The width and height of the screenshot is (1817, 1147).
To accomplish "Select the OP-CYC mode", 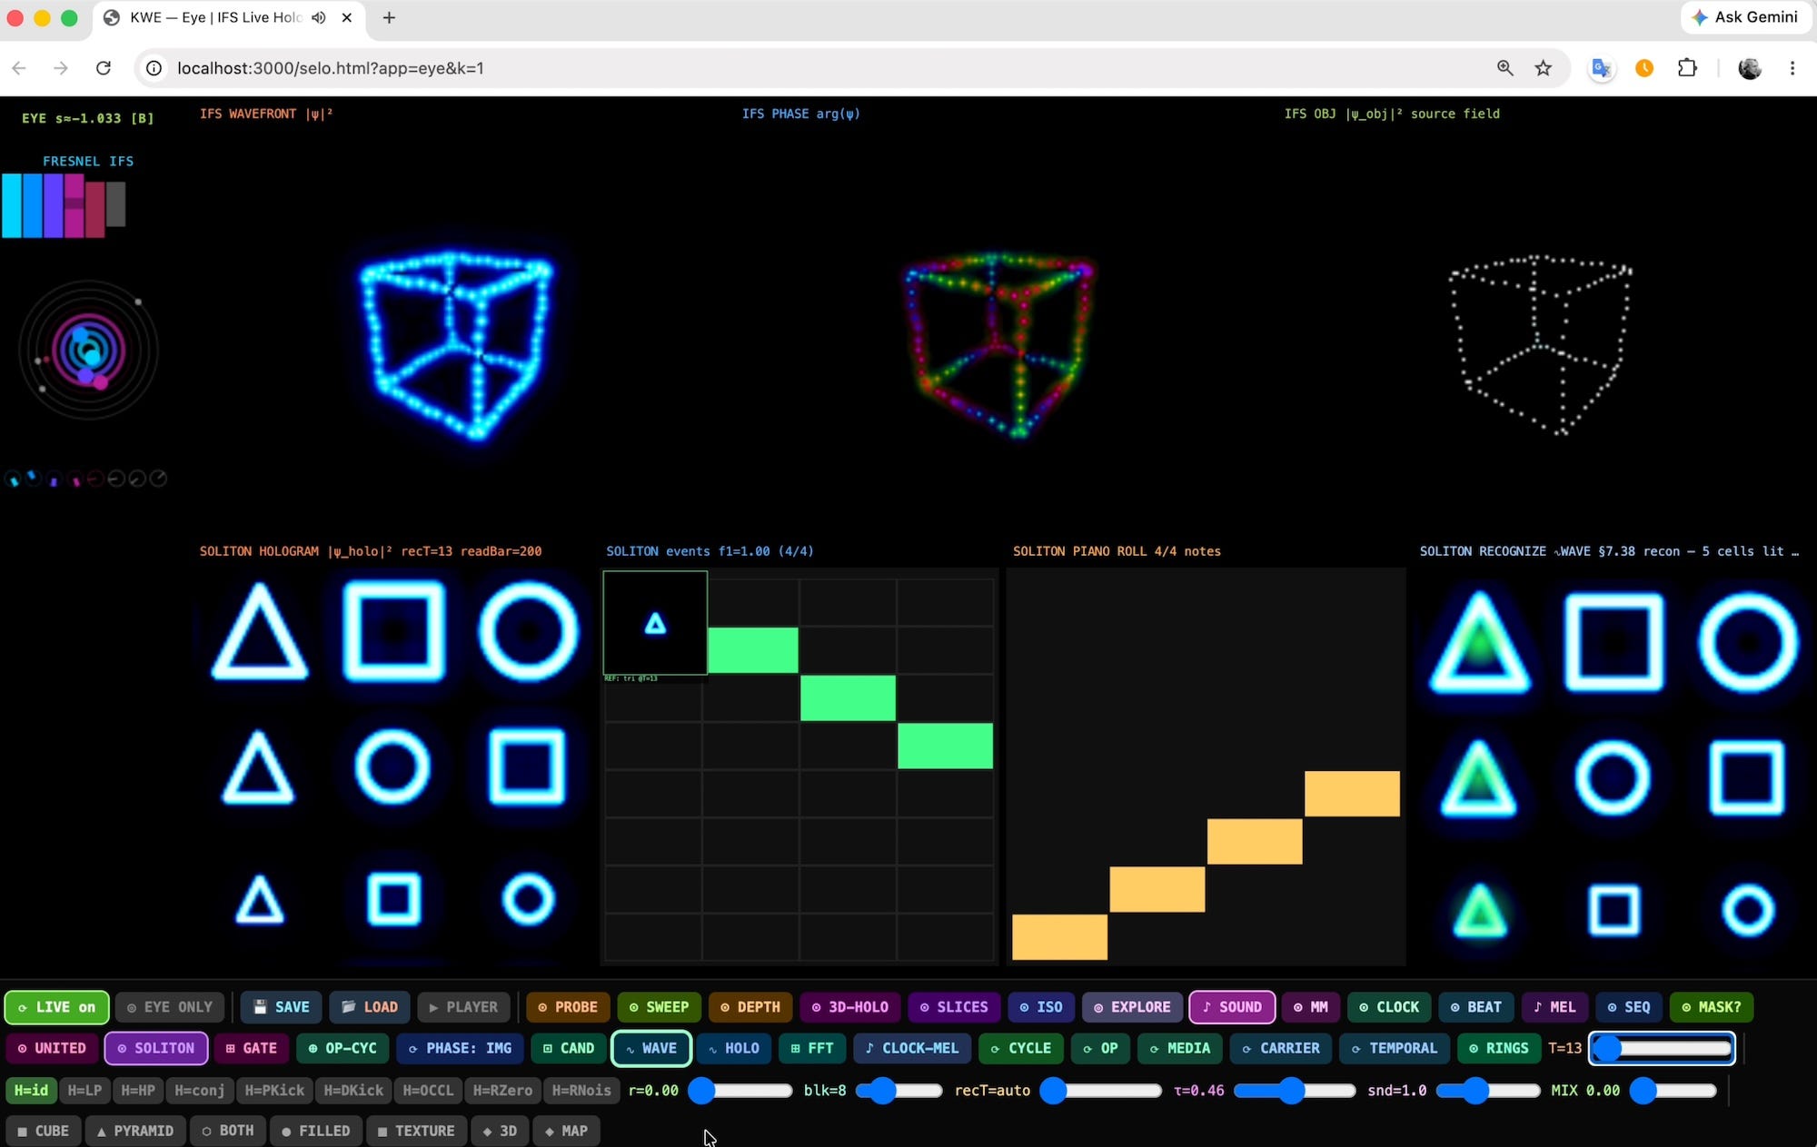I will [x=343, y=1048].
